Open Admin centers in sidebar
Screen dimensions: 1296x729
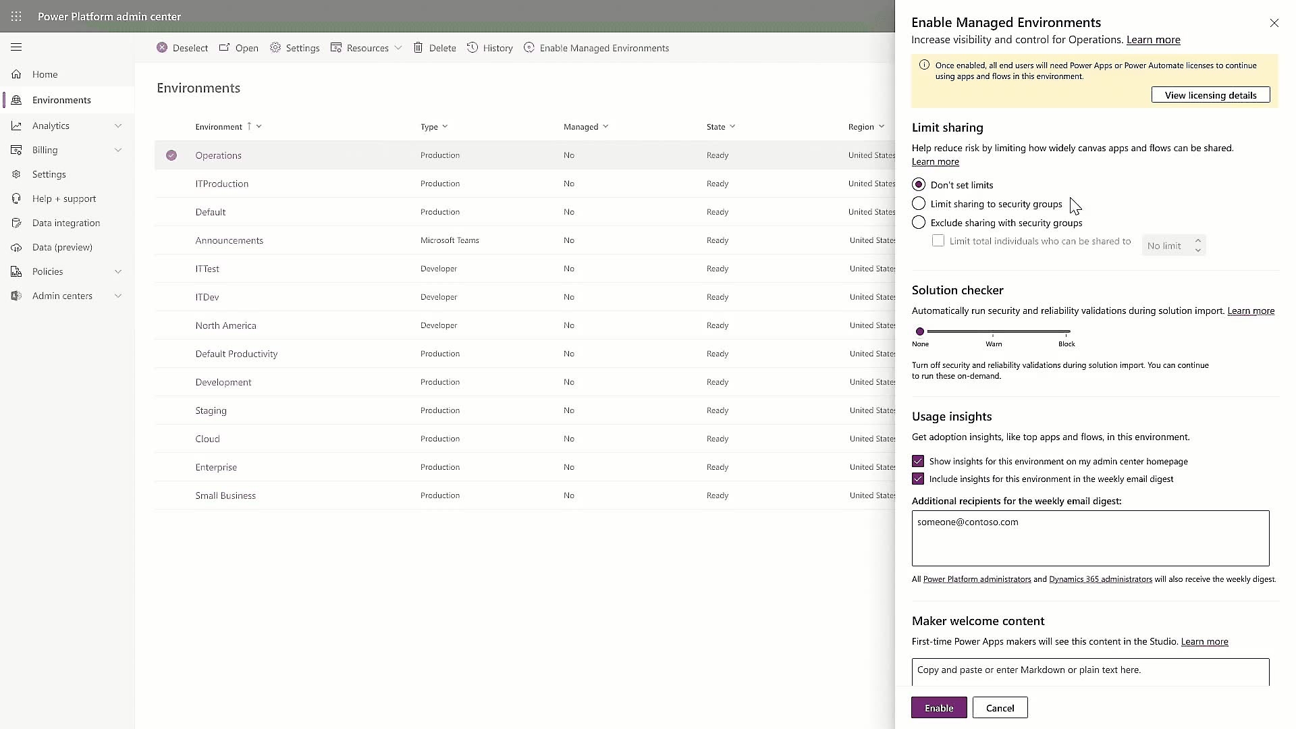[x=67, y=296]
